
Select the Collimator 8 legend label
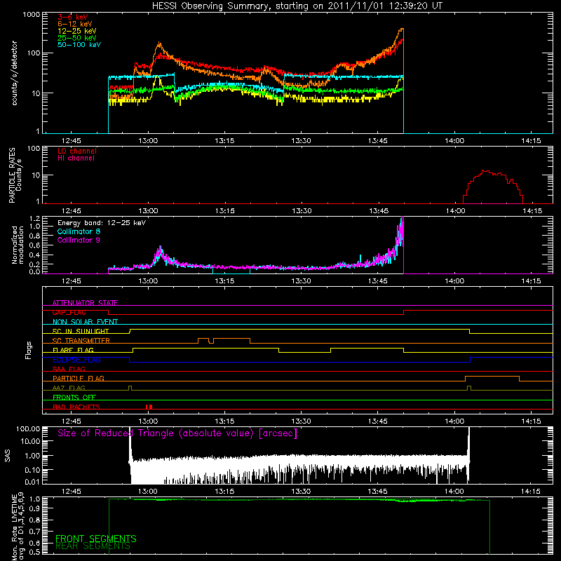[x=79, y=231]
